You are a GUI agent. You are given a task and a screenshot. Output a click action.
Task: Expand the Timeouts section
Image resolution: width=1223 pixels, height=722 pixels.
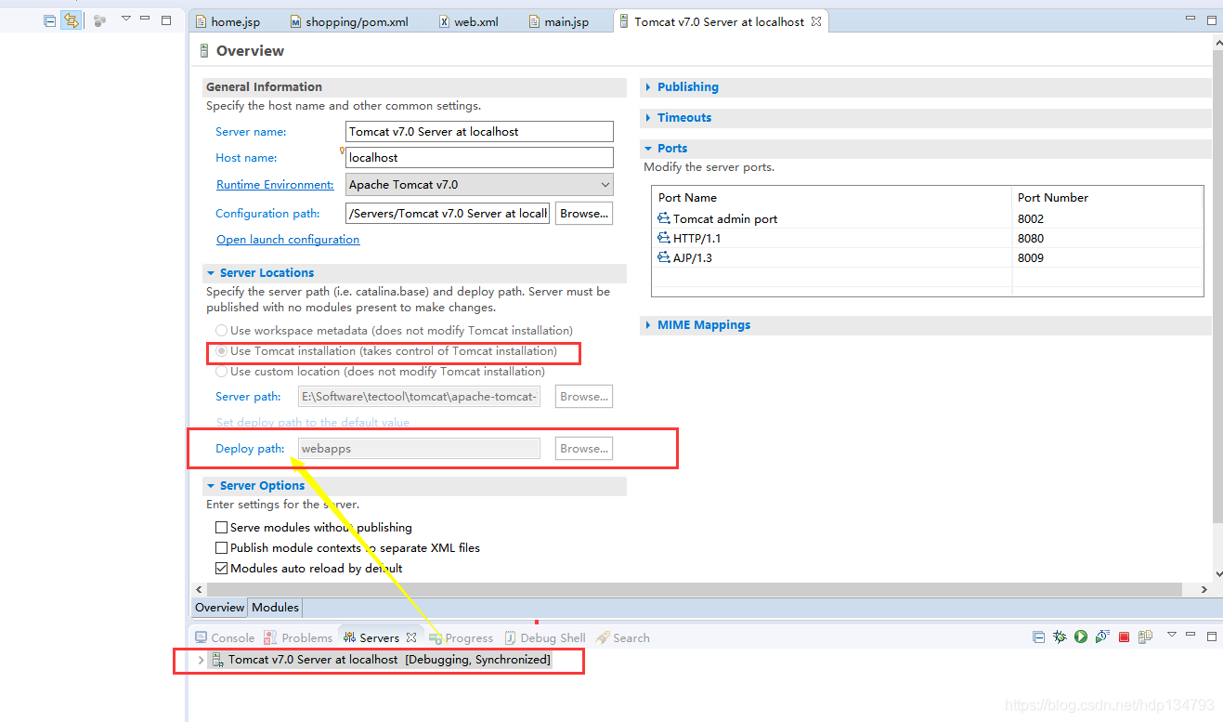[x=648, y=118]
